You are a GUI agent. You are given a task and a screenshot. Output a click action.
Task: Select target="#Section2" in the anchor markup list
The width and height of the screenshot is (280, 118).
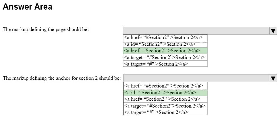tap(165, 106)
